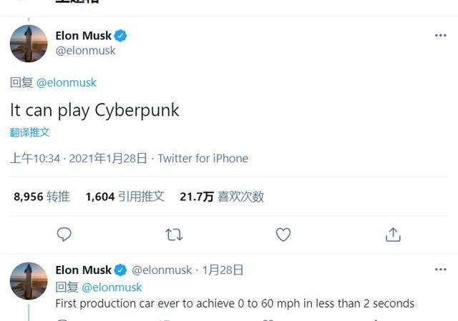Screen dimensions: 458x321
Task: Open Elon Musk's main tweet avatar
Action: point(29,44)
